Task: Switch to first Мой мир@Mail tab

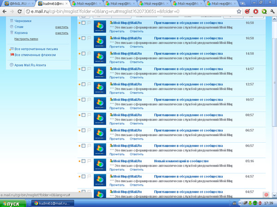Action: [87, 4]
